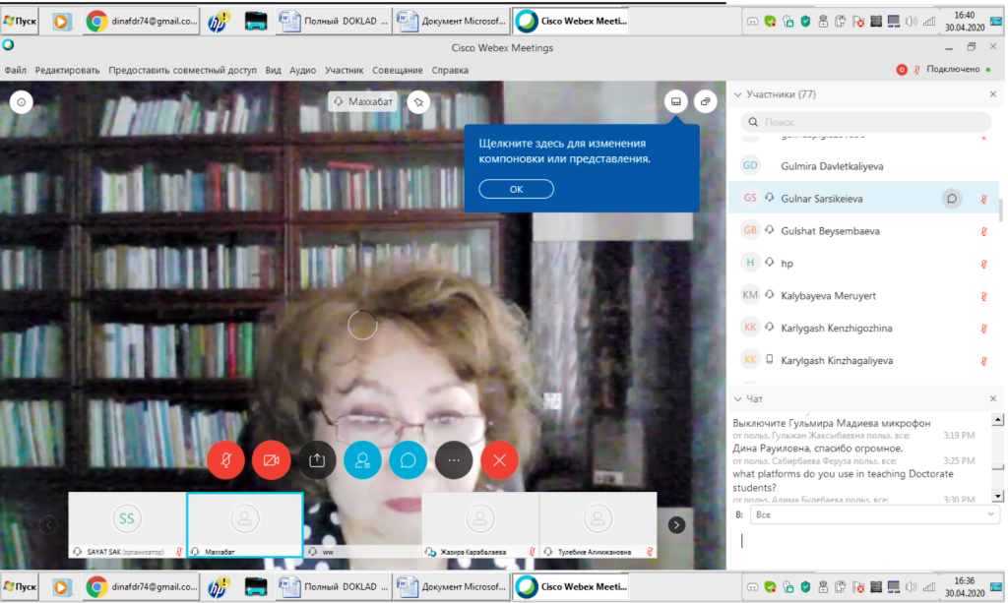The width and height of the screenshot is (1008, 603).
Task: Collapse the Чат panel
Action: 736,398
